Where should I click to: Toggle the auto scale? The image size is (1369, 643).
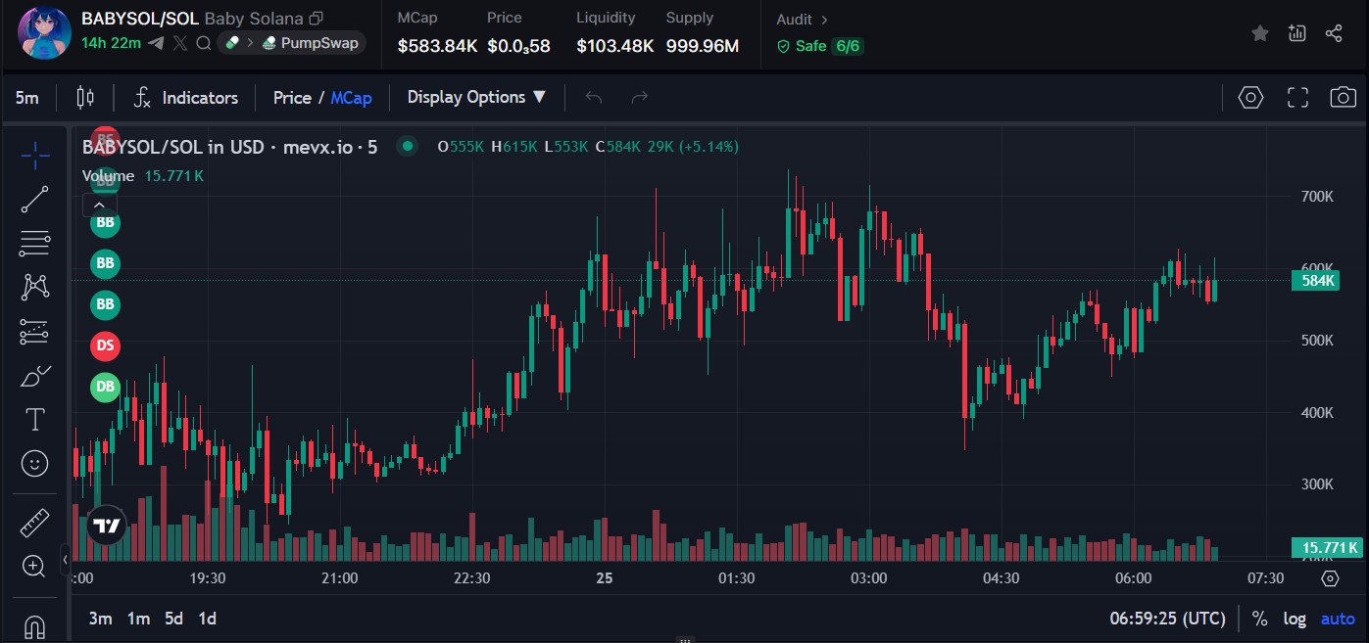(x=1338, y=619)
